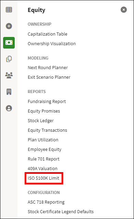Open the documents copy icon
The height and width of the screenshot is (219, 134).
[9, 59]
